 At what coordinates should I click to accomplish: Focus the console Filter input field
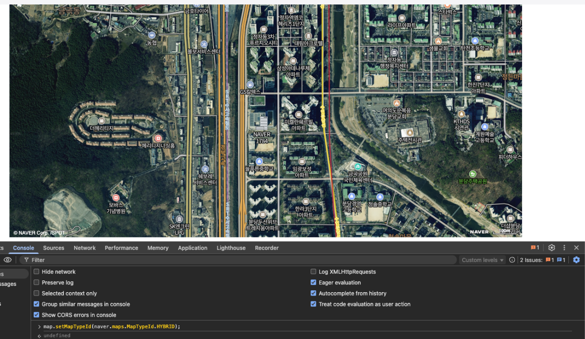[239, 260]
